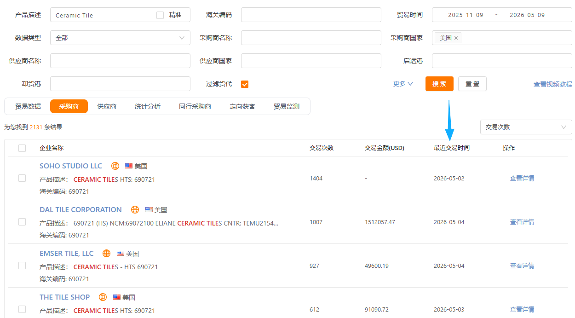
Task: Click start date 2025-11-09 in 贸易时间
Action: (x=466, y=15)
